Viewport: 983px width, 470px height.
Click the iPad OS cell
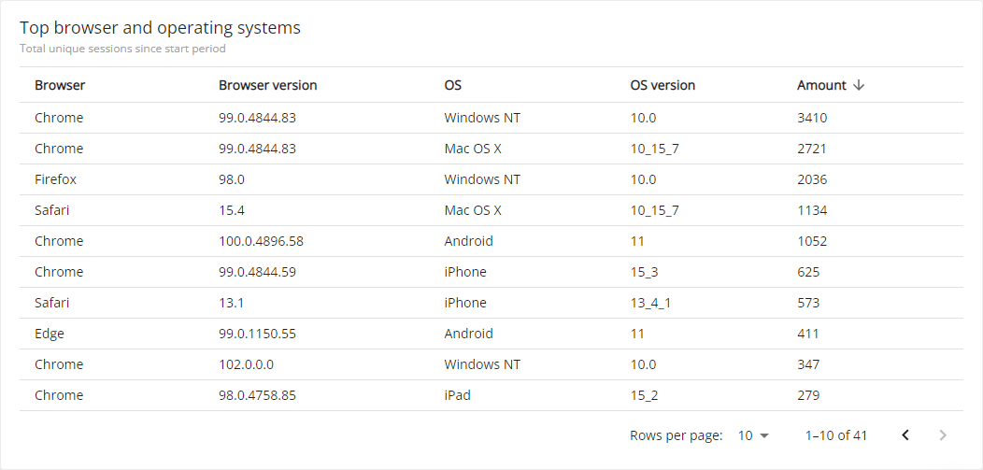pos(458,395)
